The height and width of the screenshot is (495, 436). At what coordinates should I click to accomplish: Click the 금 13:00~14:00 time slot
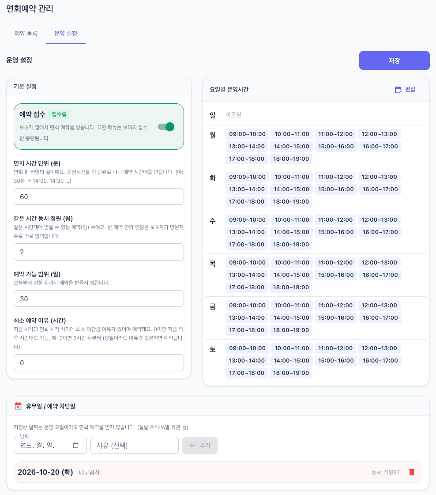click(247, 317)
